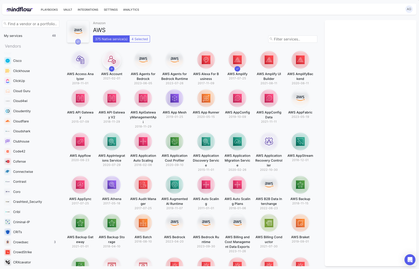The height and width of the screenshot is (269, 419).
Task: Open My services list
Action: coord(30,36)
